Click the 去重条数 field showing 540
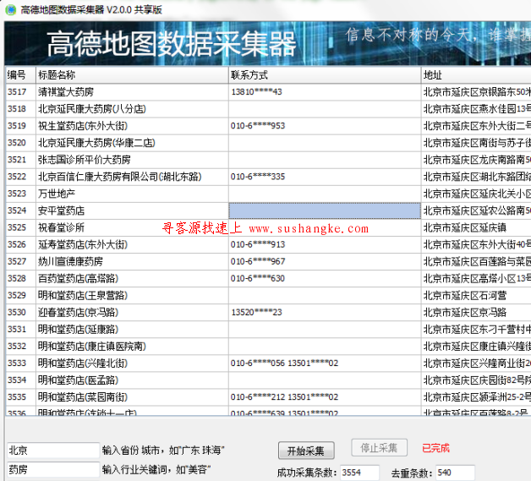Screen dimensions: 531x481 coord(455,473)
